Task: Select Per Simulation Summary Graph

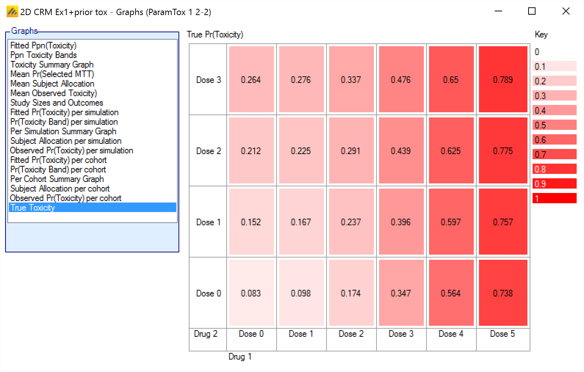Action: [63, 131]
